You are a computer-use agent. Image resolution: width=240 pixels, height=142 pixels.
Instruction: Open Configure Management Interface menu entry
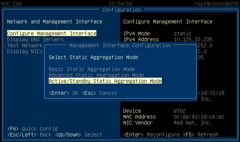tap(52, 33)
